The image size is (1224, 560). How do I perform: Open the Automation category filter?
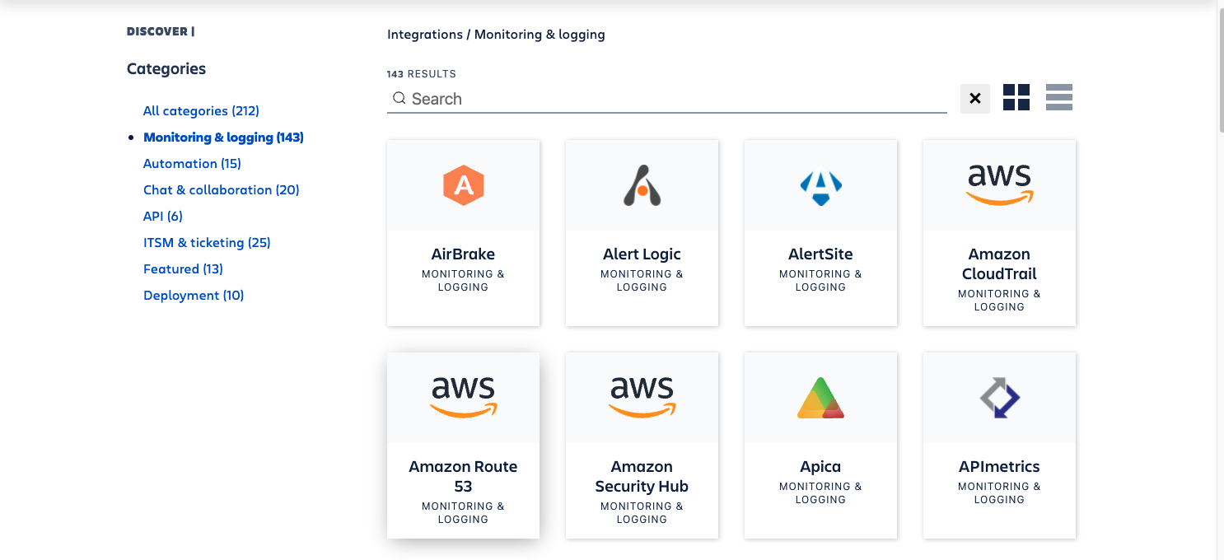(x=192, y=163)
